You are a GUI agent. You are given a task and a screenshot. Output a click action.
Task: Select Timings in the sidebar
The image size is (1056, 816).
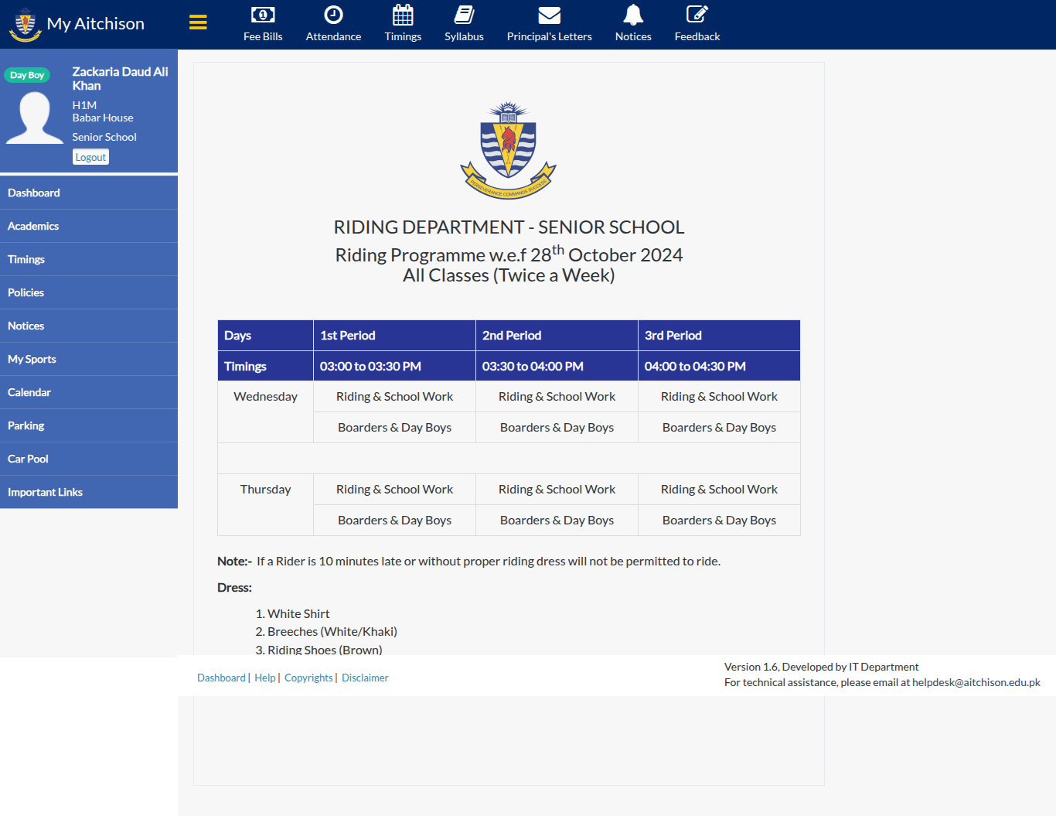tap(89, 259)
